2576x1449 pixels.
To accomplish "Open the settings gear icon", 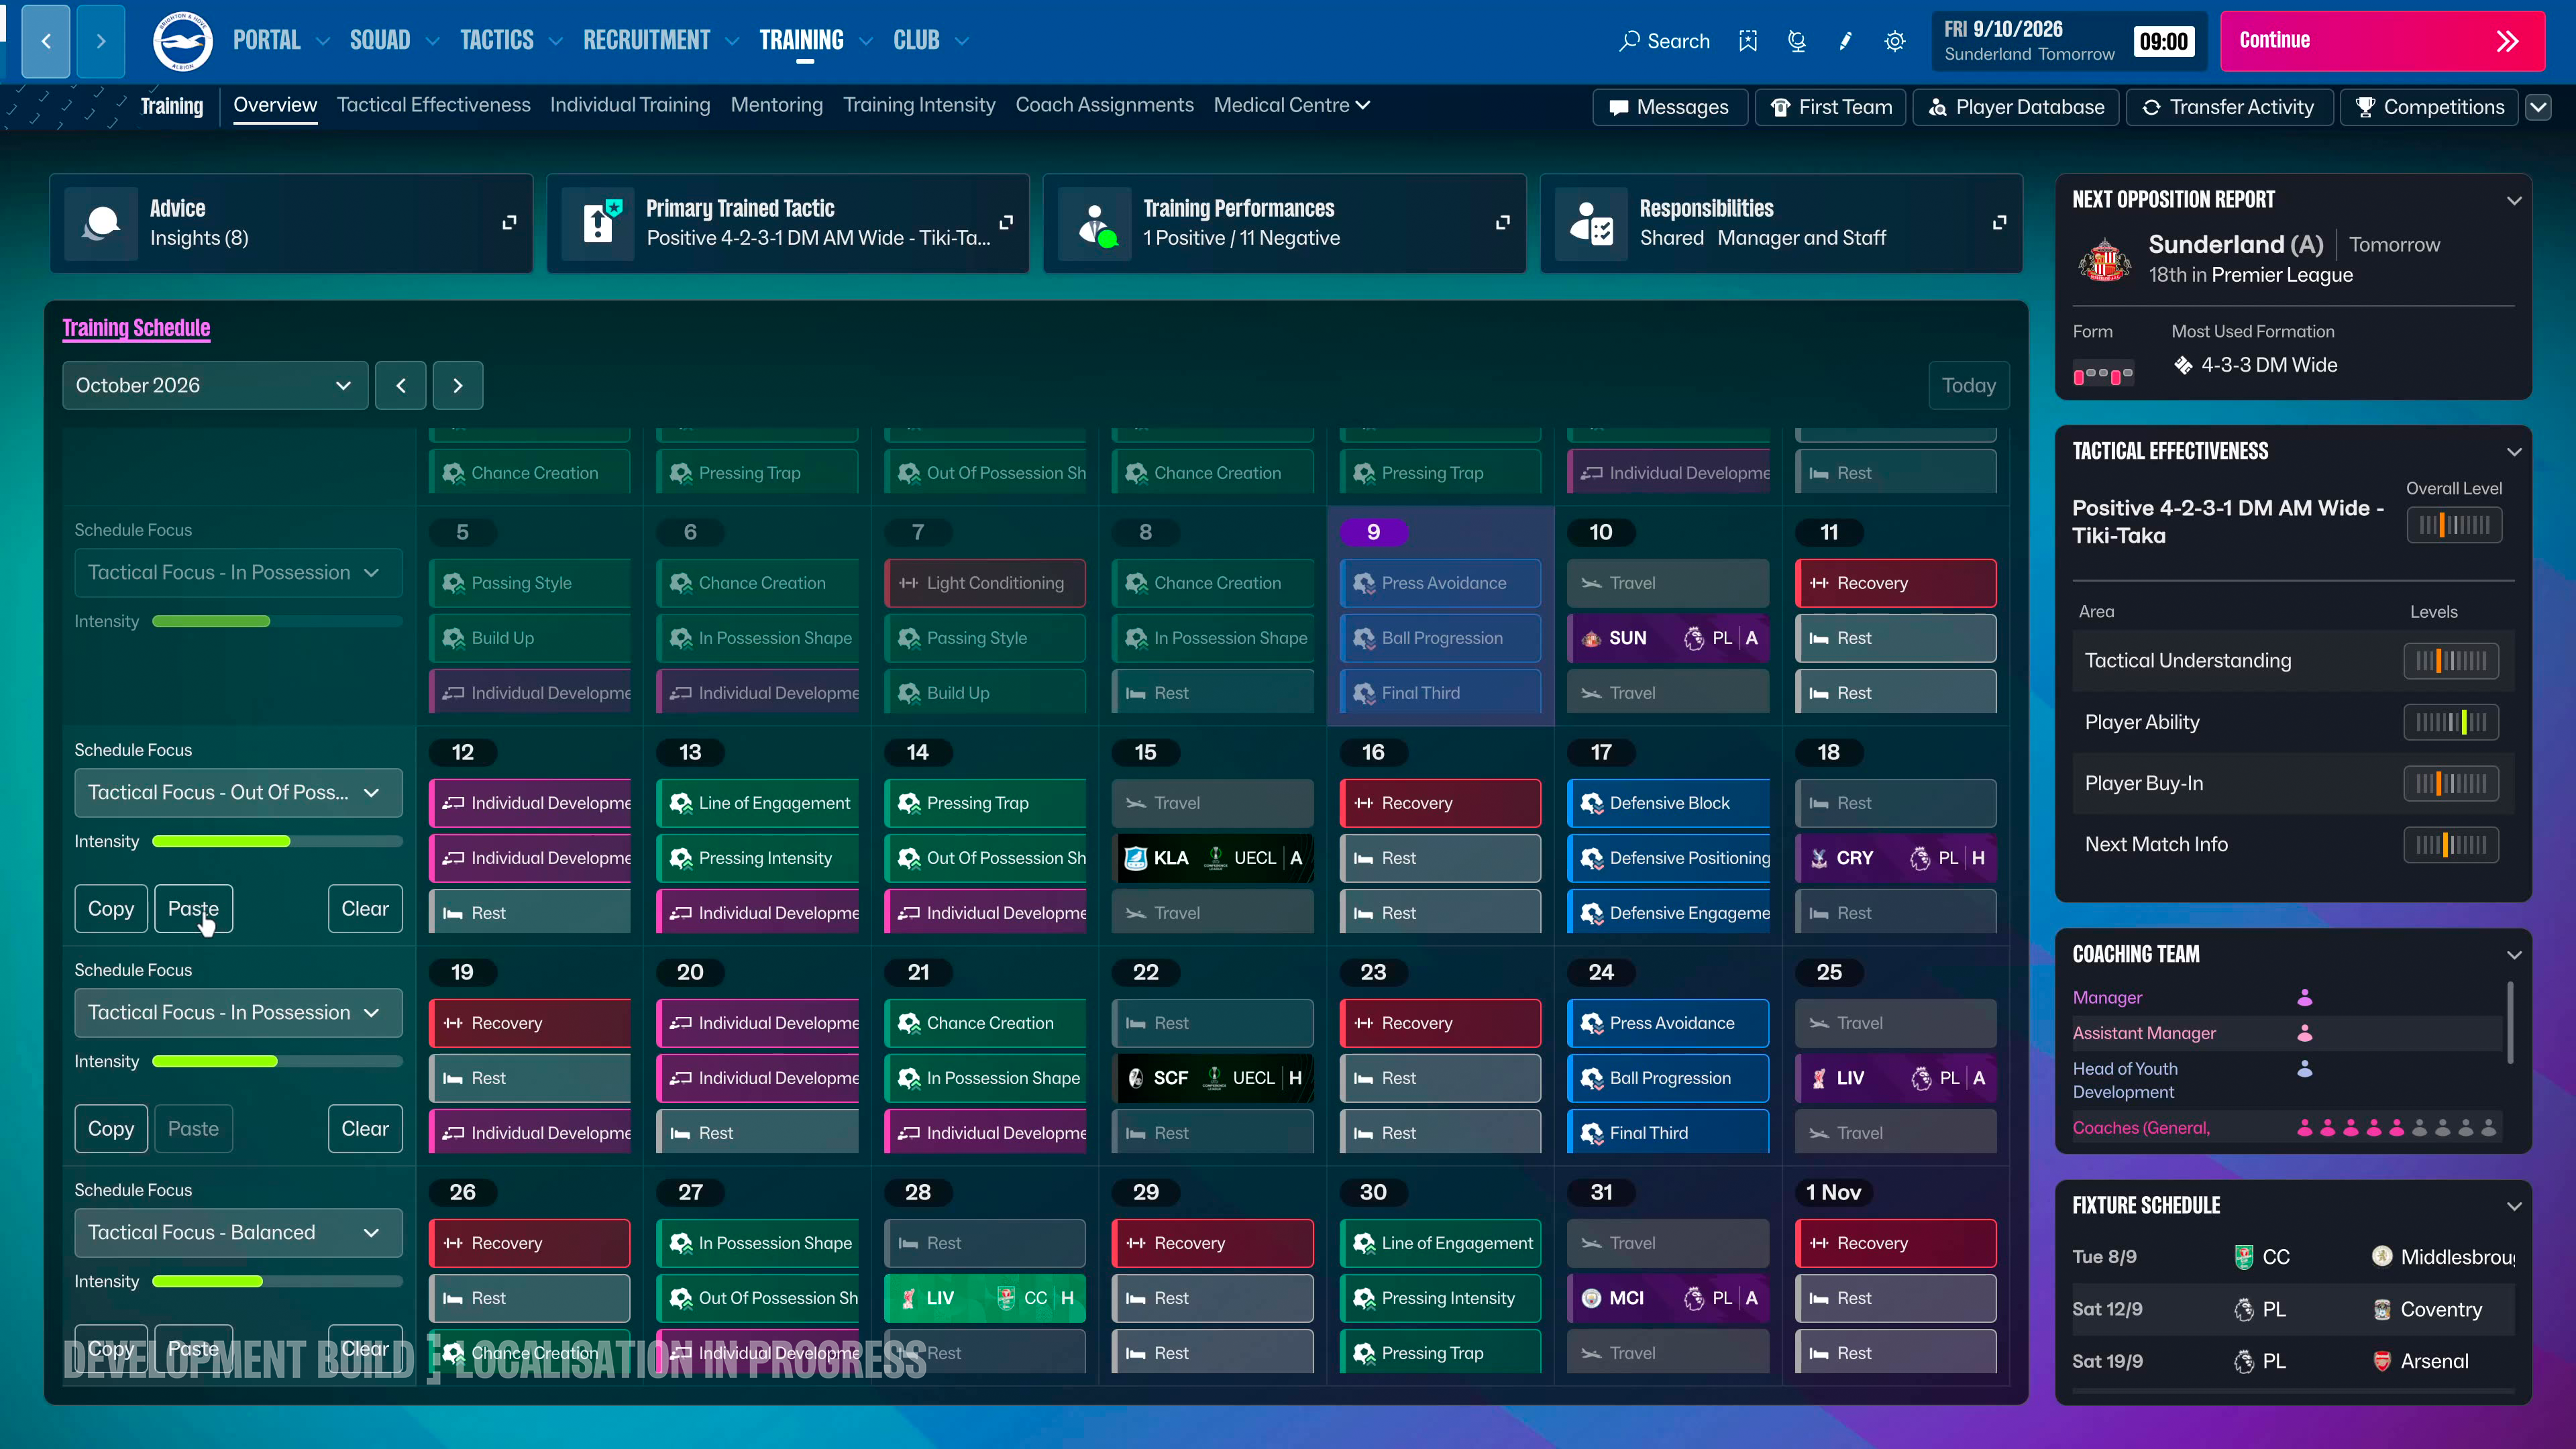I will 1894,41.
